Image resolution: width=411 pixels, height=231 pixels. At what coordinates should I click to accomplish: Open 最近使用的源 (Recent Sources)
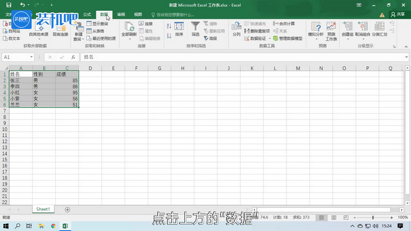(101, 38)
